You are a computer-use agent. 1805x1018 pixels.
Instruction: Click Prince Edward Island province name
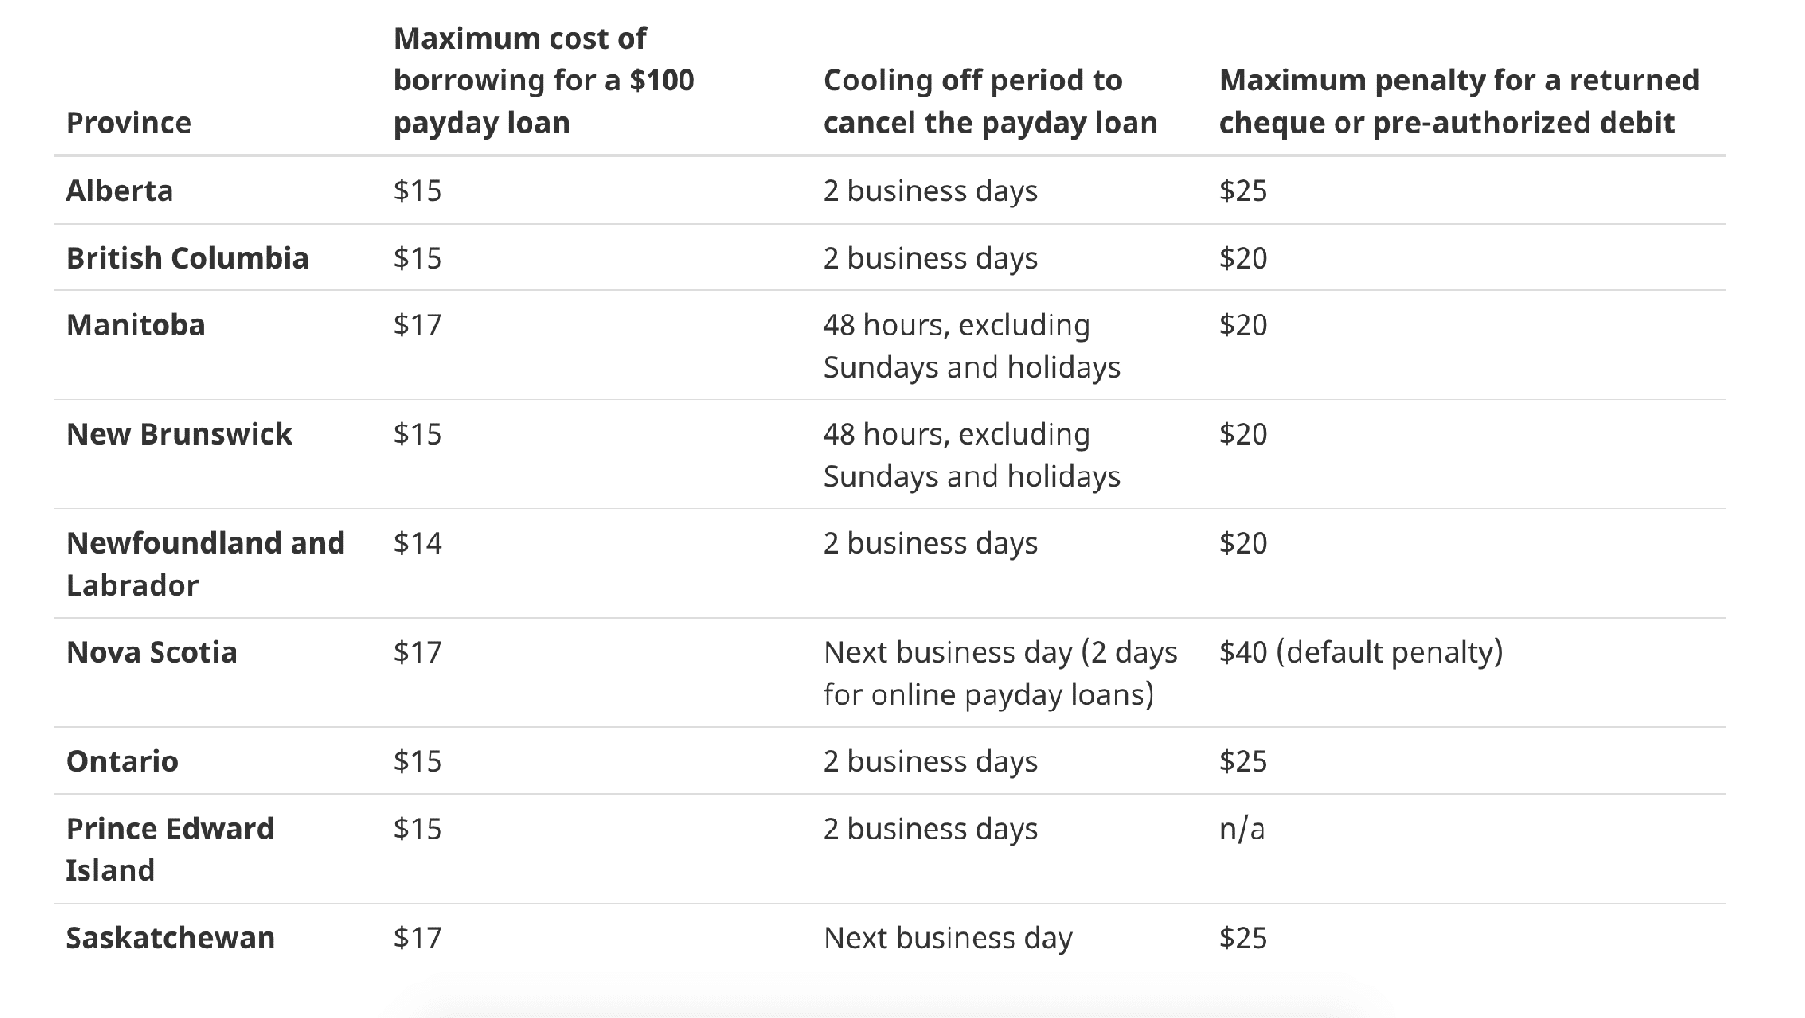[170, 848]
